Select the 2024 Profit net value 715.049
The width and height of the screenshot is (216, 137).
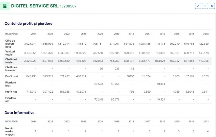[31, 92]
